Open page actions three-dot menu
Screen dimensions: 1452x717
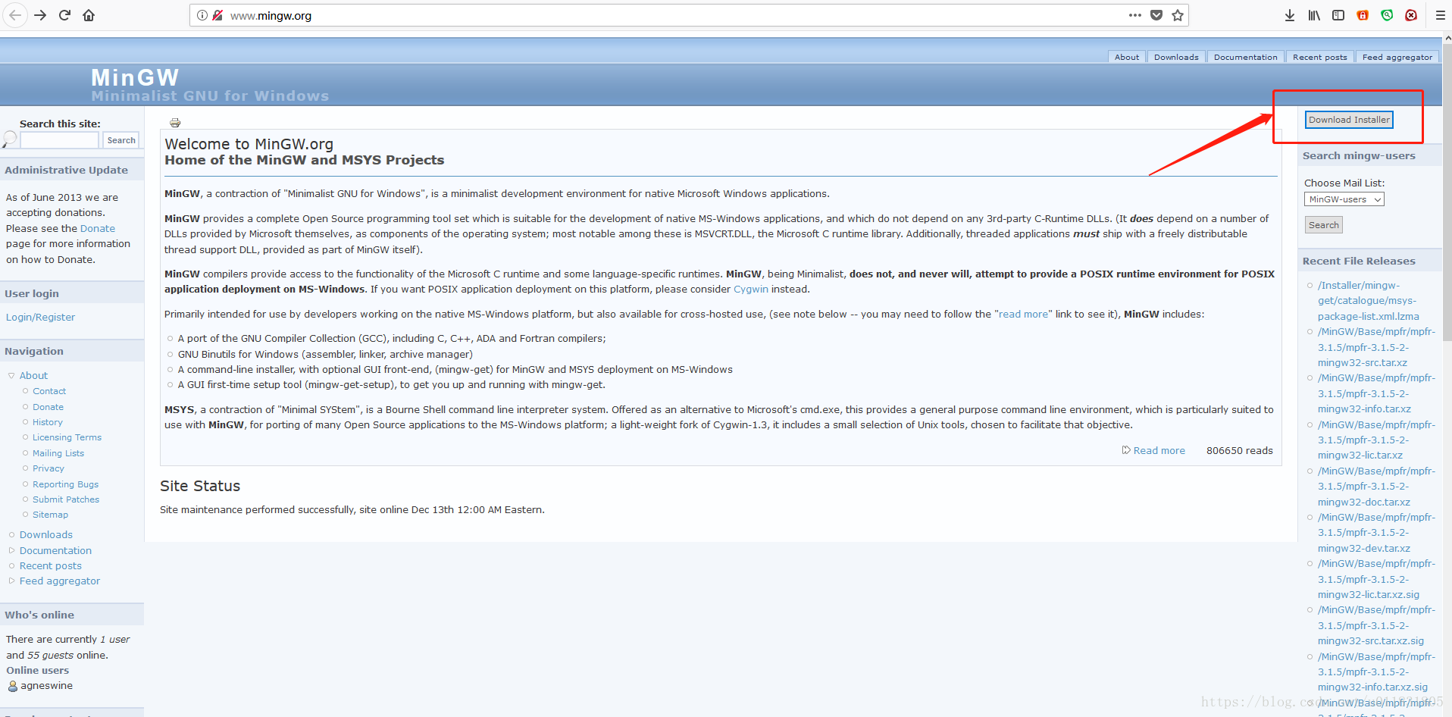point(1134,15)
